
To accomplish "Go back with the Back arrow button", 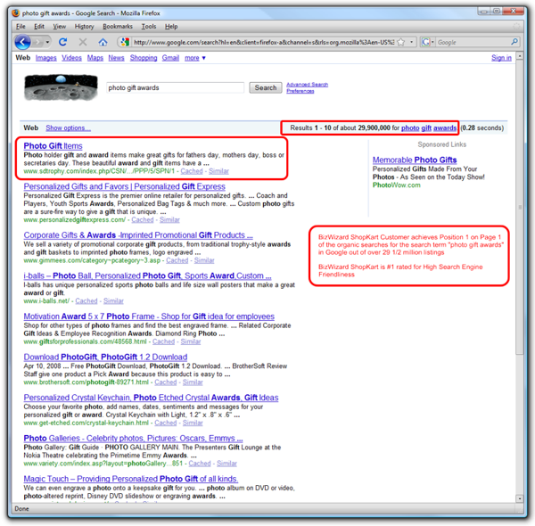I will (x=22, y=42).
